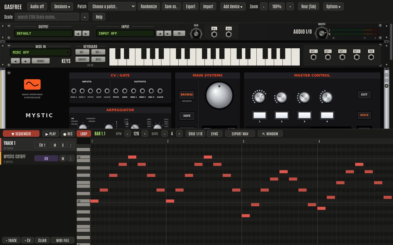The image size is (393, 245).
Task: Click the GATE input jack
Action: coord(99,91)
